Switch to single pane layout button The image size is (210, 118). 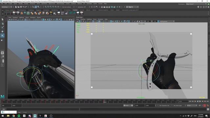tap(2, 53)
